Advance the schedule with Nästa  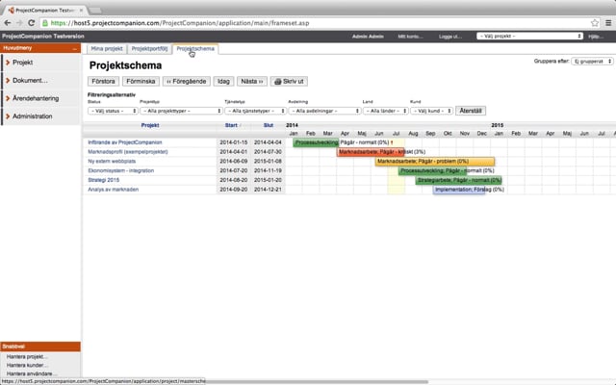252,81
